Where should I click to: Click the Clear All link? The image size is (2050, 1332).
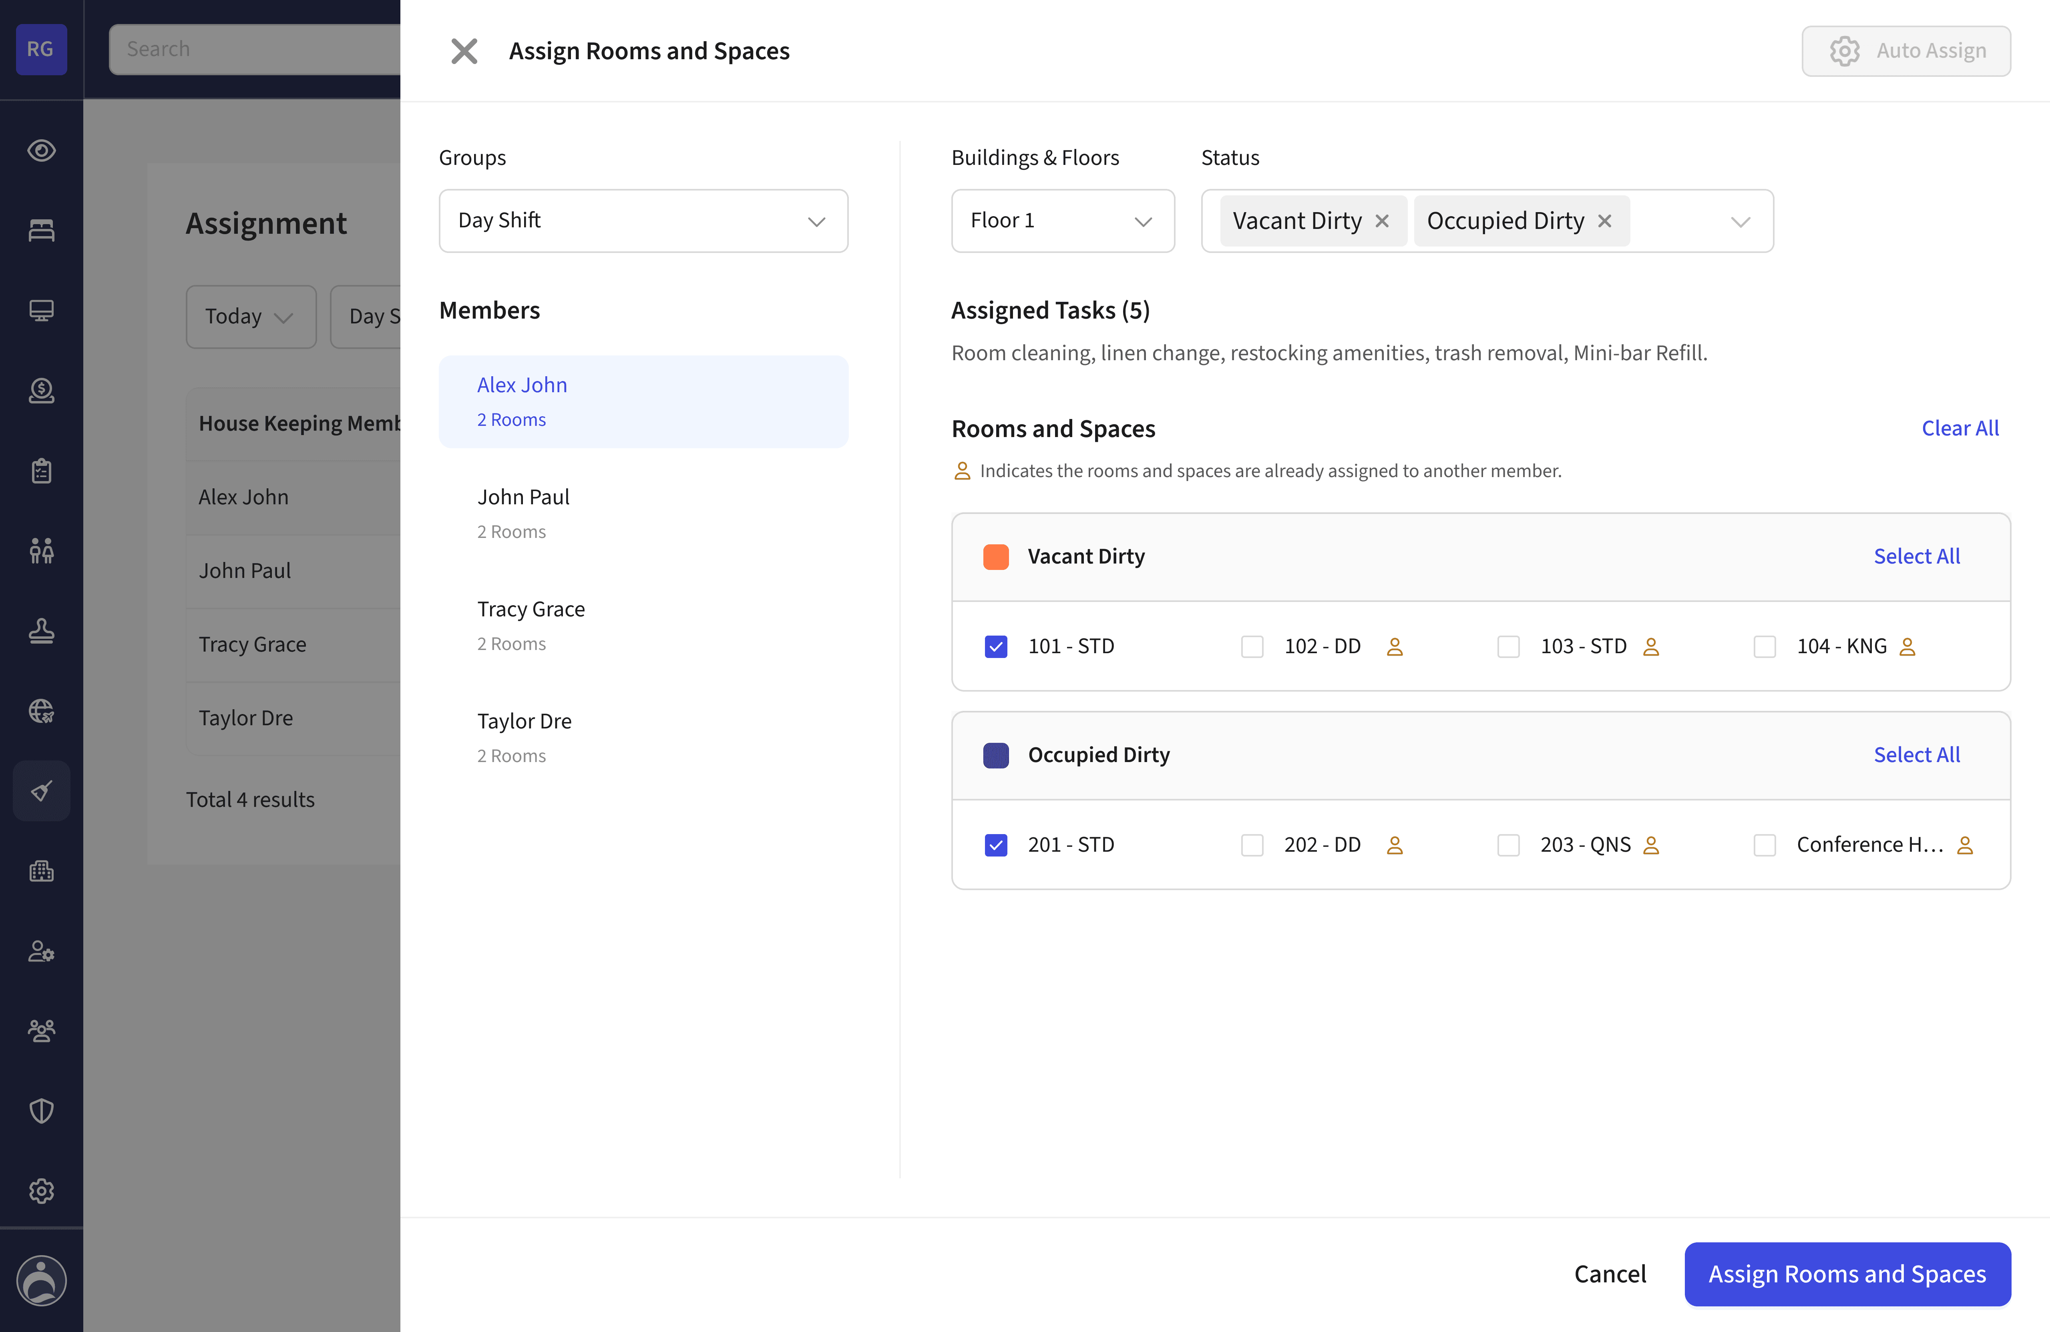(1960, 428)
